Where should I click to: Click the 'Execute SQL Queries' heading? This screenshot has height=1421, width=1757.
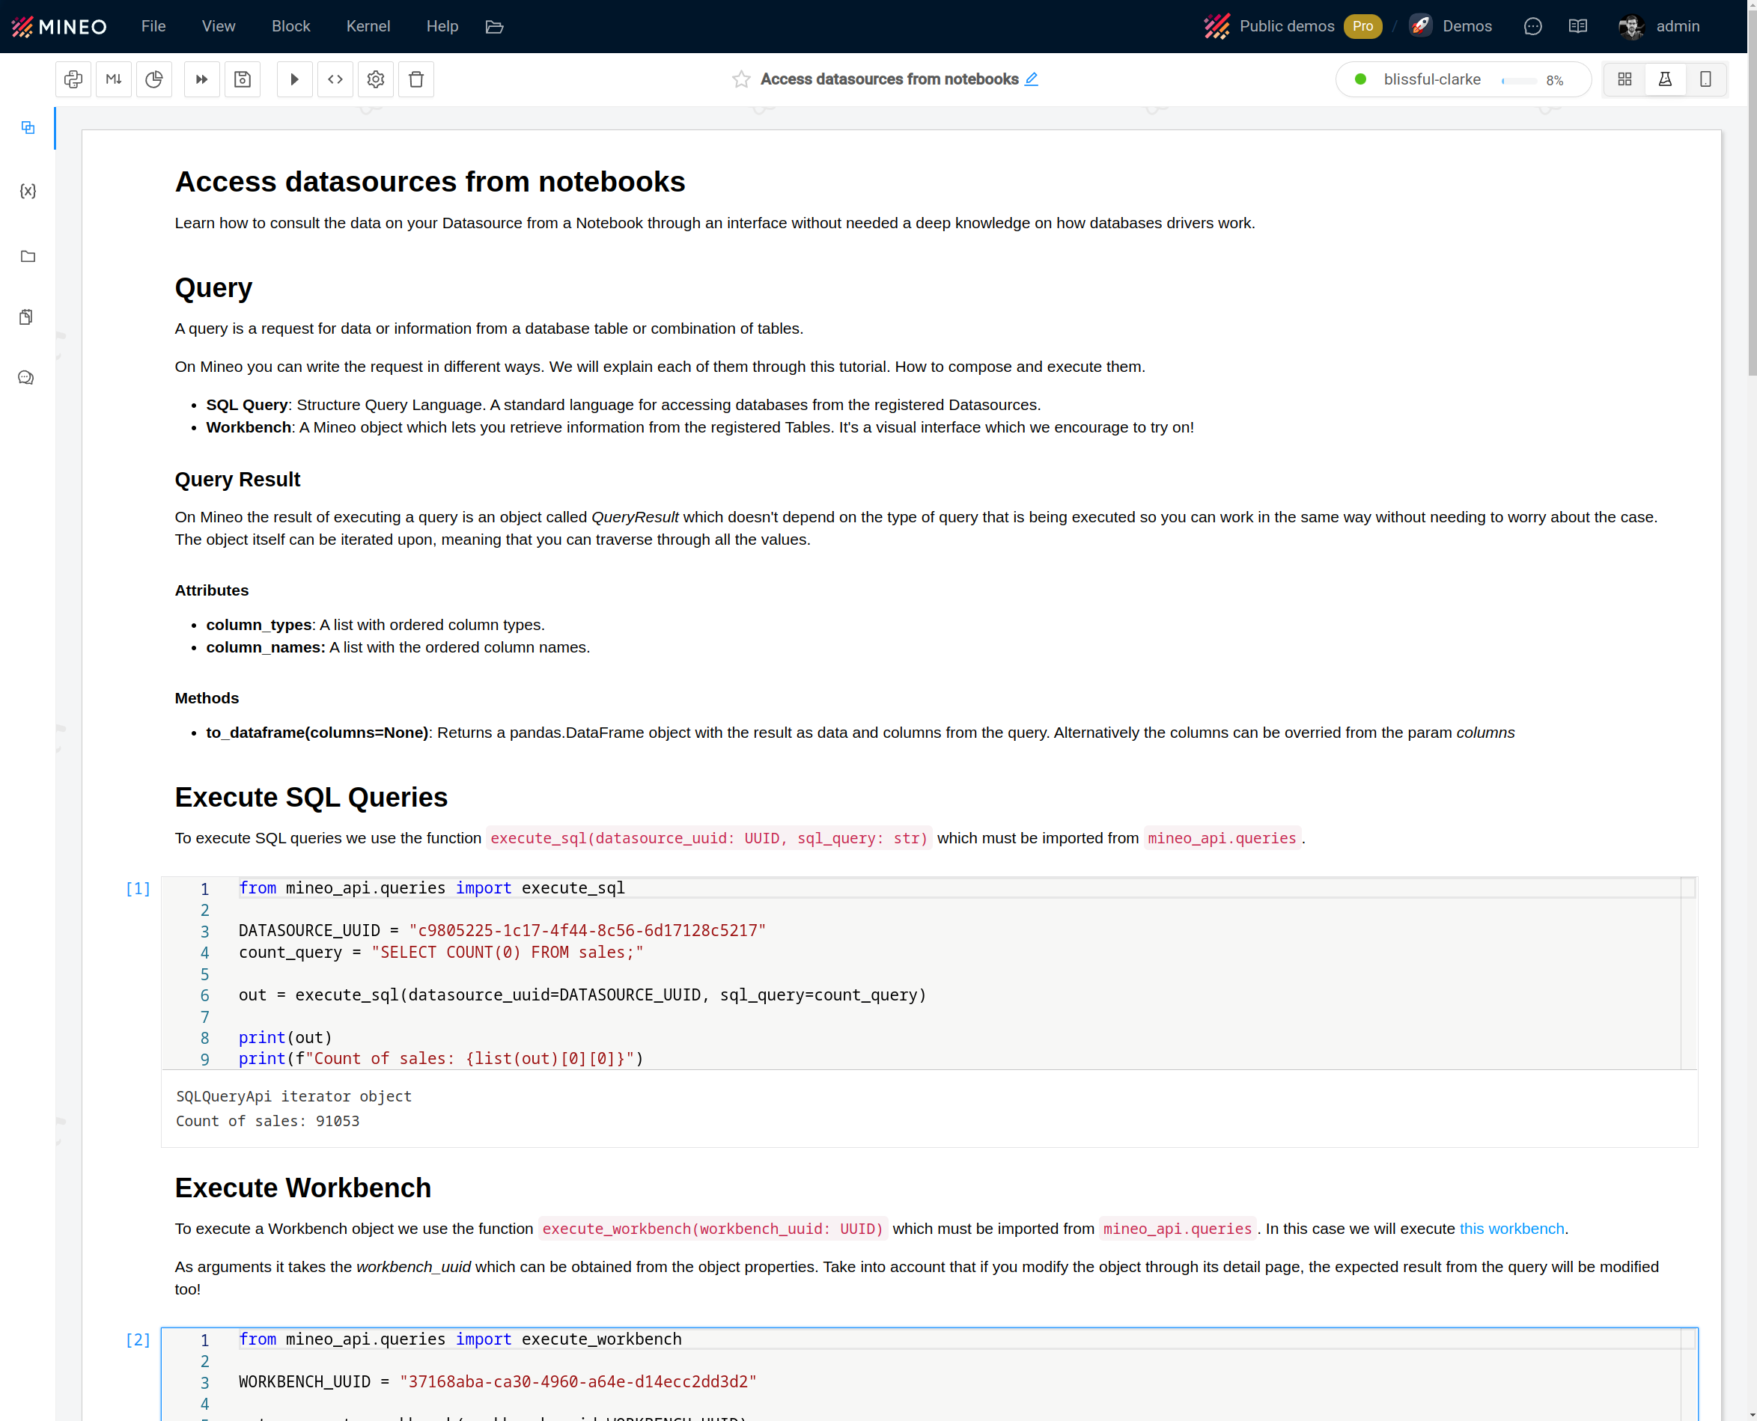(311, 797)
